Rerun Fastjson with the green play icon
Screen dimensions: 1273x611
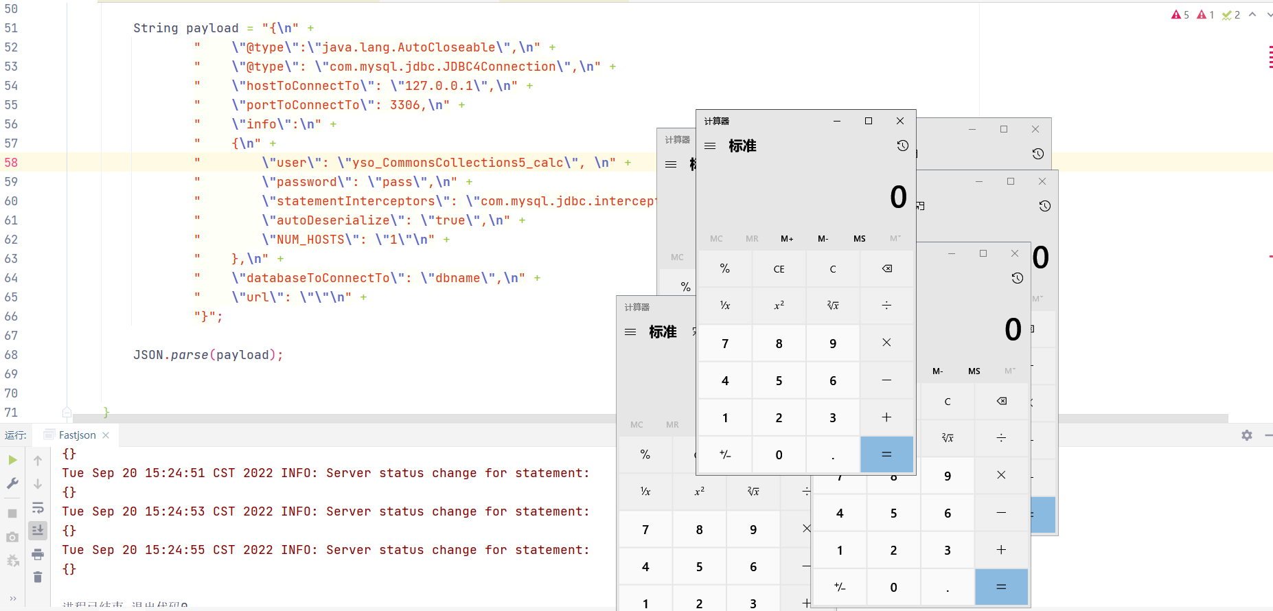12,460
